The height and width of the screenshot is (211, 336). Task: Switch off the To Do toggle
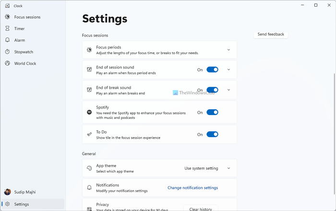[x=212, y=135]
